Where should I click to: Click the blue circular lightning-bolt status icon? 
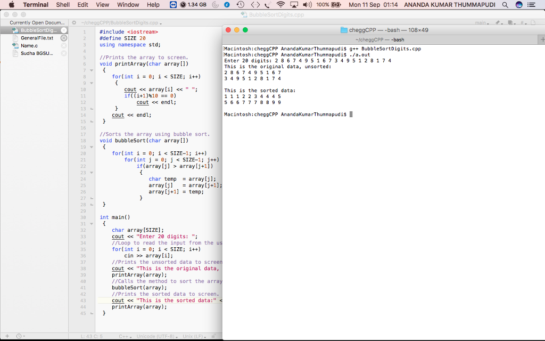point(227,4)
